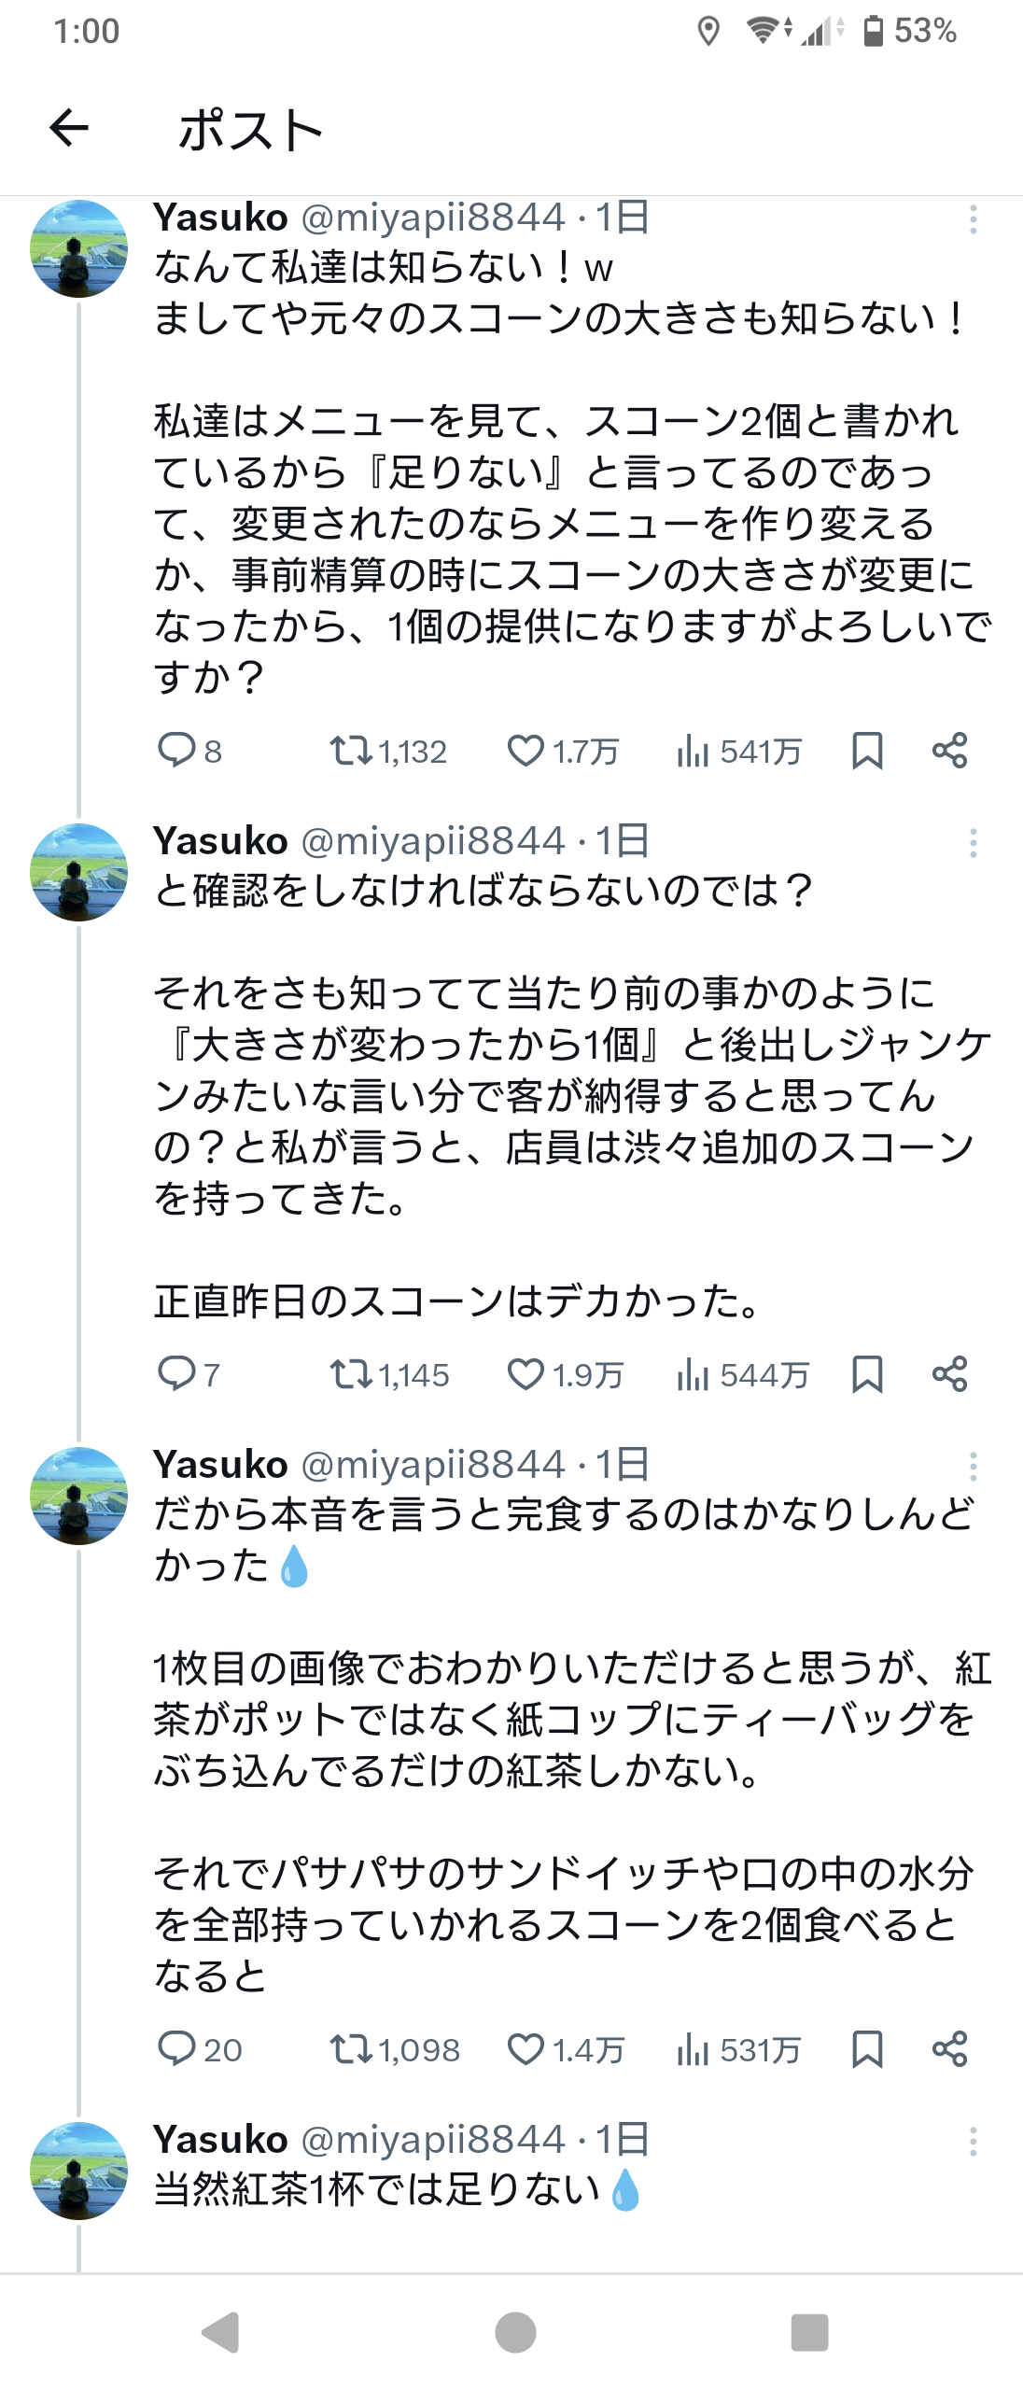View analytics of post with 541万 views
This screenshot has width=1023, height=2390.
(737, 751)
